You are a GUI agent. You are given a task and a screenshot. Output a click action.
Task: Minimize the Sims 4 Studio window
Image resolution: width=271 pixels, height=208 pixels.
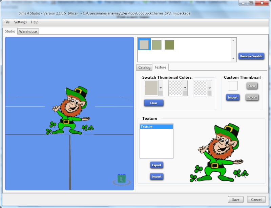243,3
